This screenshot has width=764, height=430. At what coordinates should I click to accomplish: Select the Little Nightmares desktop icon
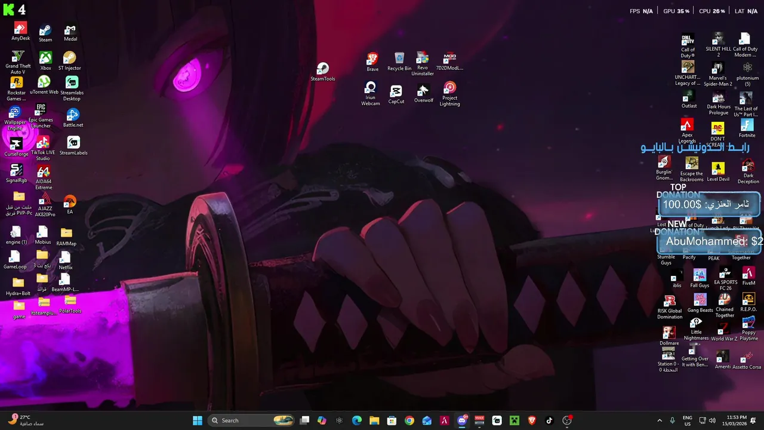click(696, 329)
